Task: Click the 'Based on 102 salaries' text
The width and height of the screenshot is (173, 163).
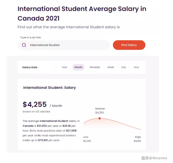Action: 37,112
